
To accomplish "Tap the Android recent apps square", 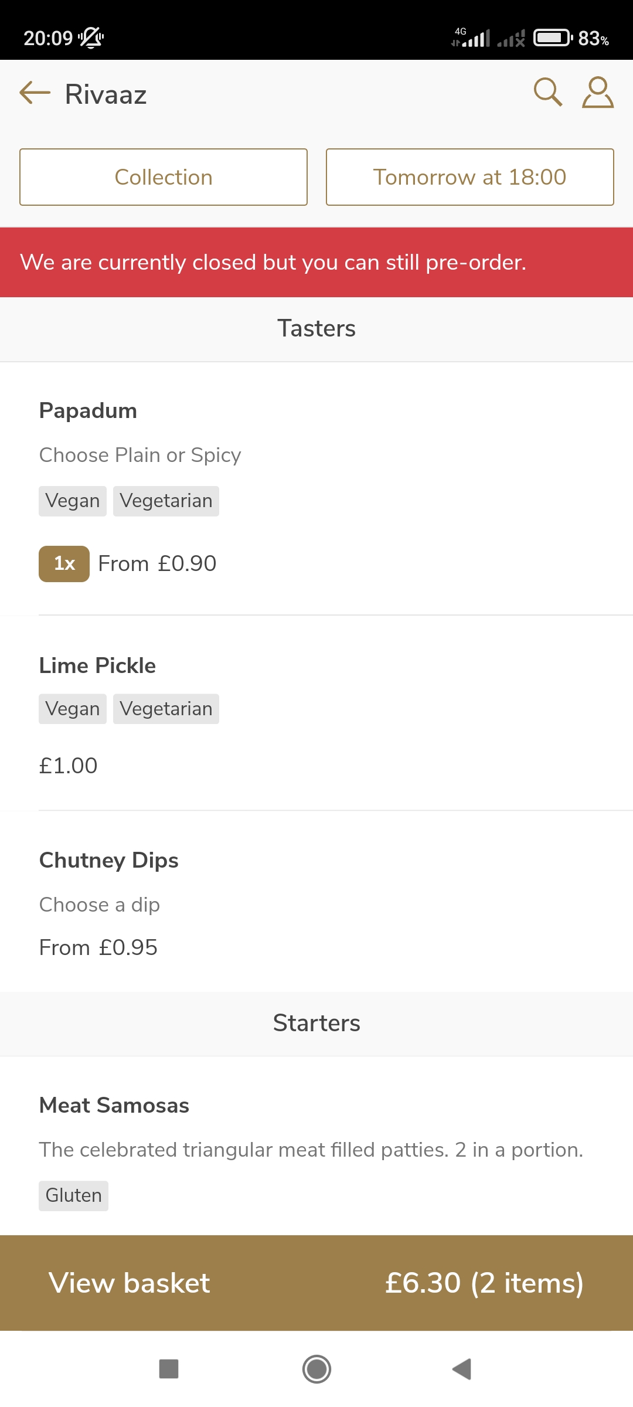I will click(169, 1369).
